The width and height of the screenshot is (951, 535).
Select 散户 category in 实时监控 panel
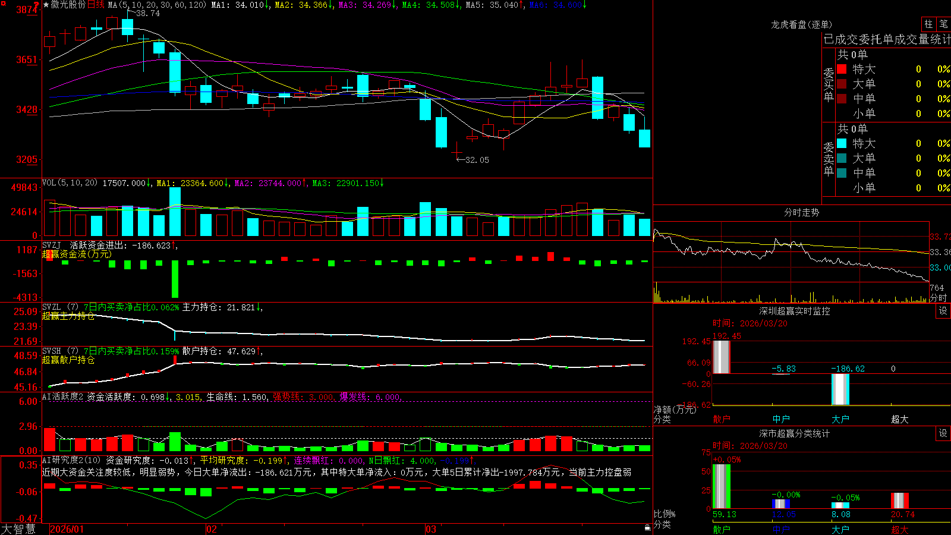[x=722, y=419]
